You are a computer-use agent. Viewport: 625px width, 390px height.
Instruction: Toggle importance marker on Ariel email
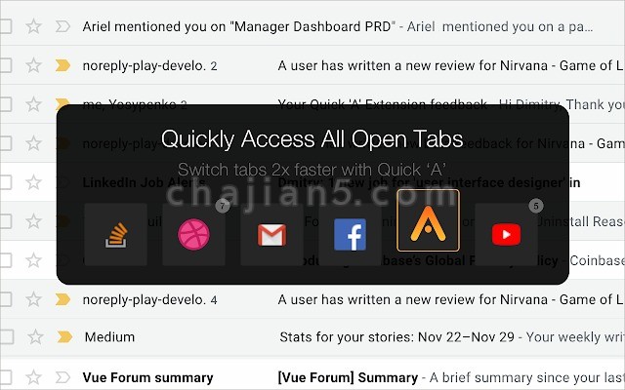coord(62,26)
